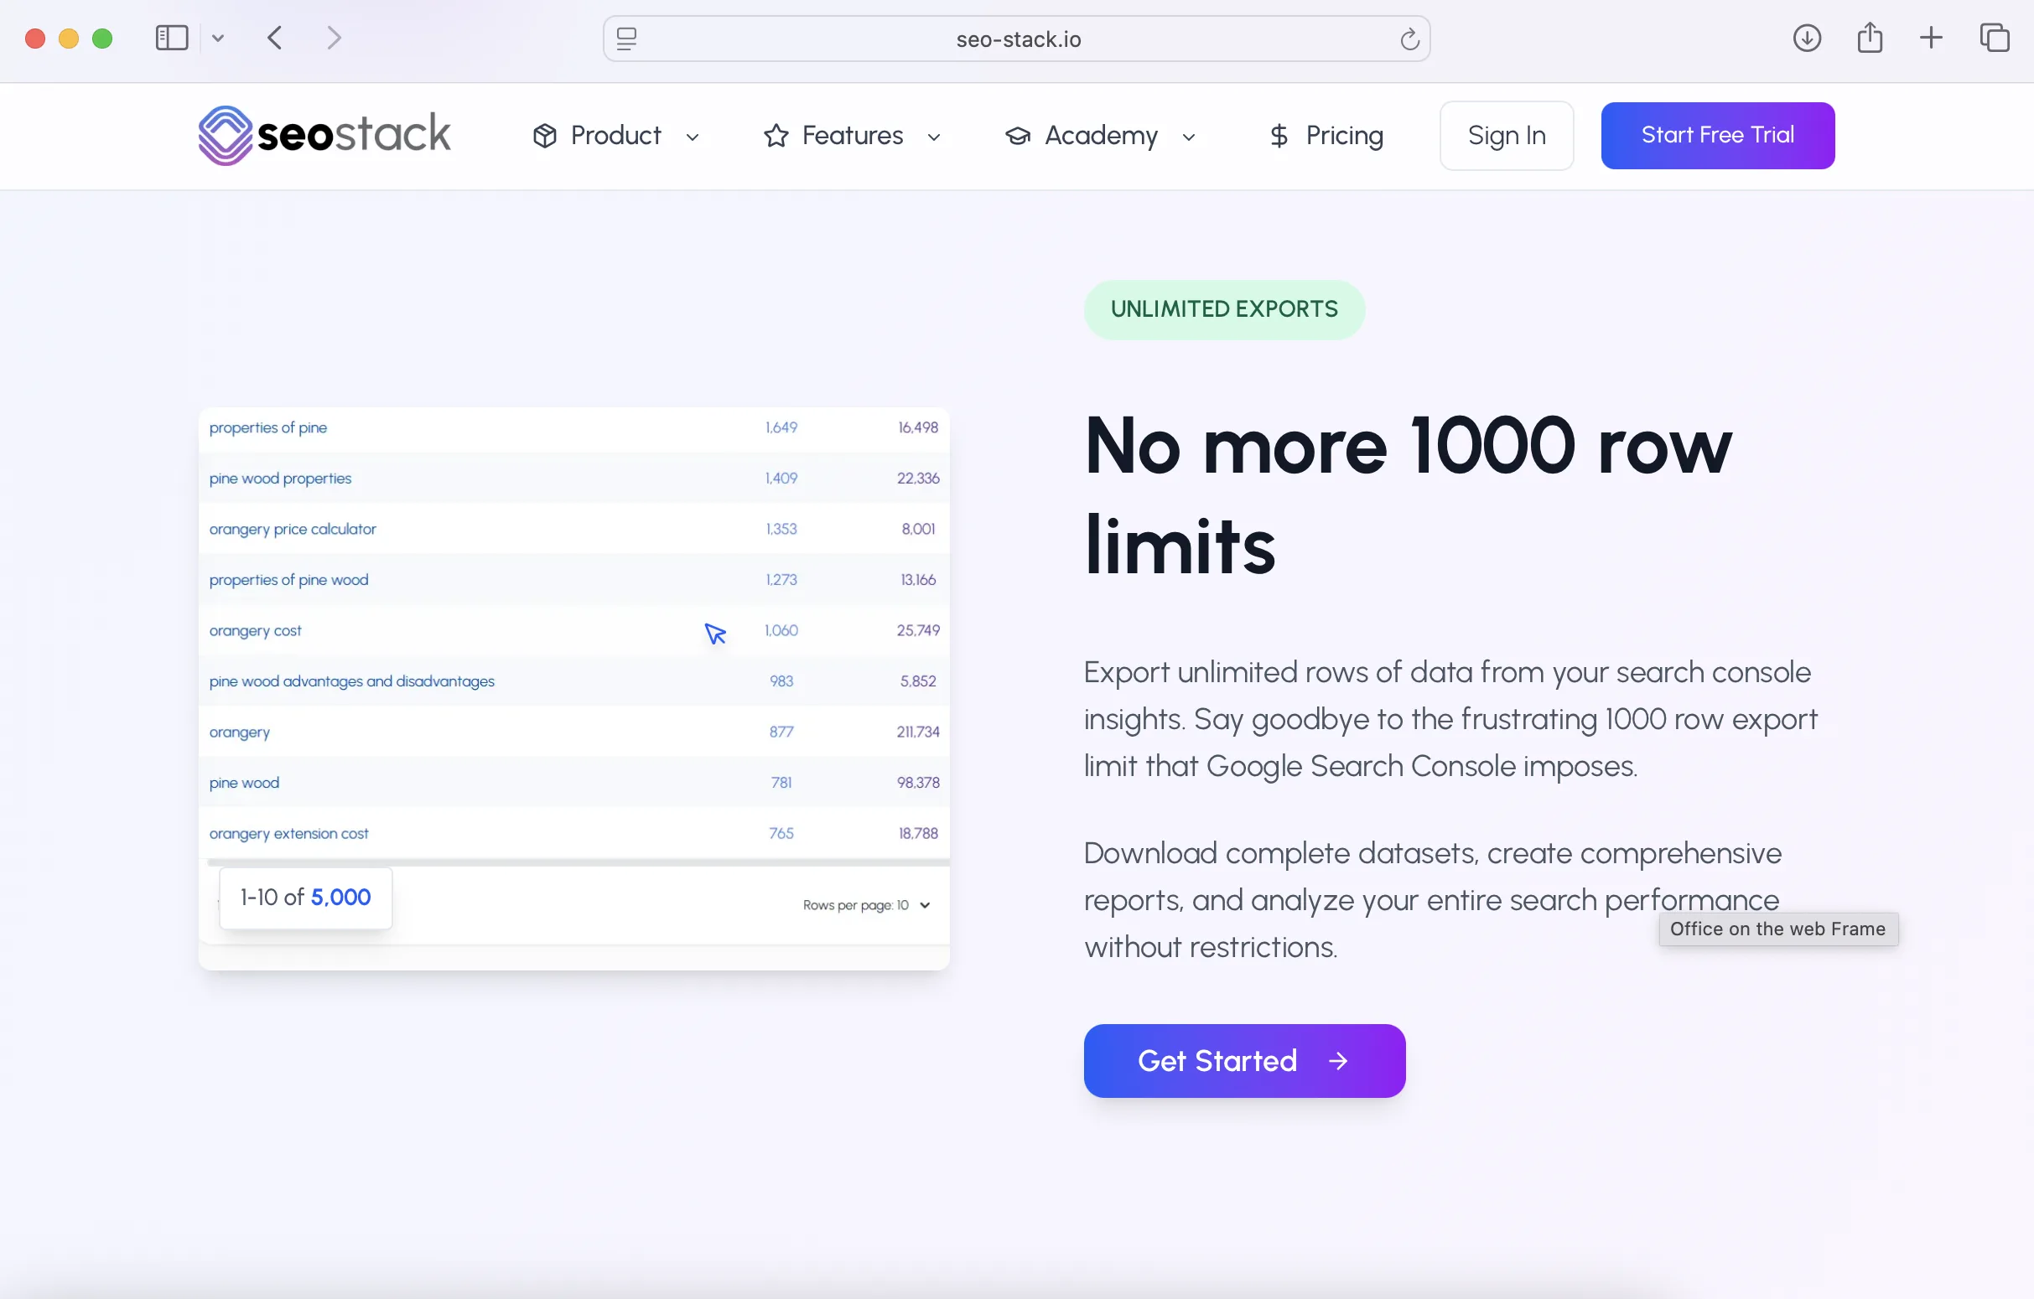Open the Rows per page selector

pos(867,905)
